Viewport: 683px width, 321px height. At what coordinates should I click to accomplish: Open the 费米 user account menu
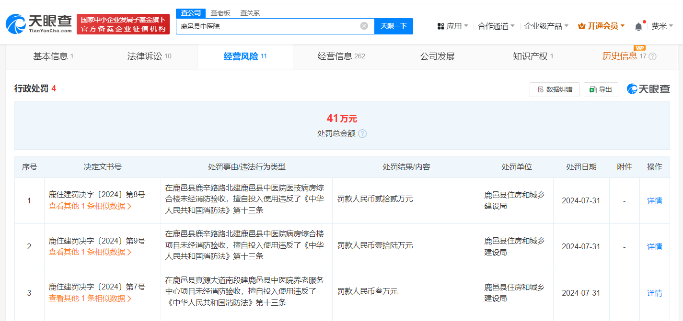point(662,26)
